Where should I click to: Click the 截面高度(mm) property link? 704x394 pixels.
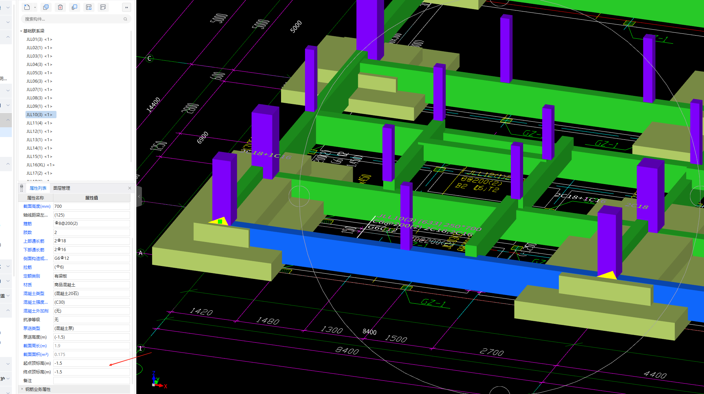(x=37, y=206)
